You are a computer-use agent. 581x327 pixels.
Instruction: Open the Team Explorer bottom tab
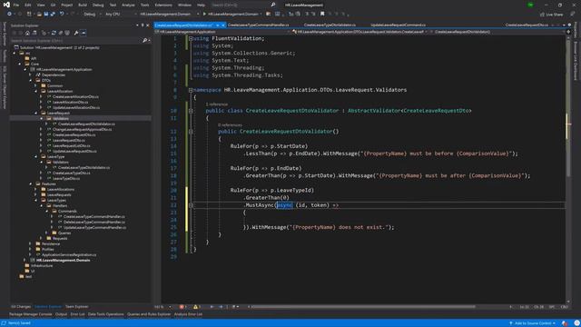(x=76, y=307)
